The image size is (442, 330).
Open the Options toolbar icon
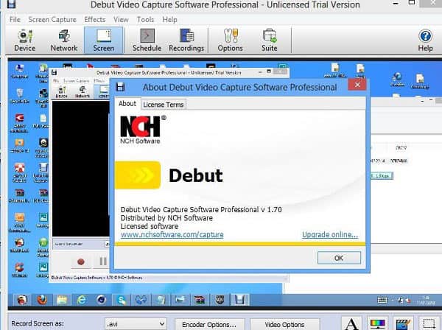(x=231, y=41)
